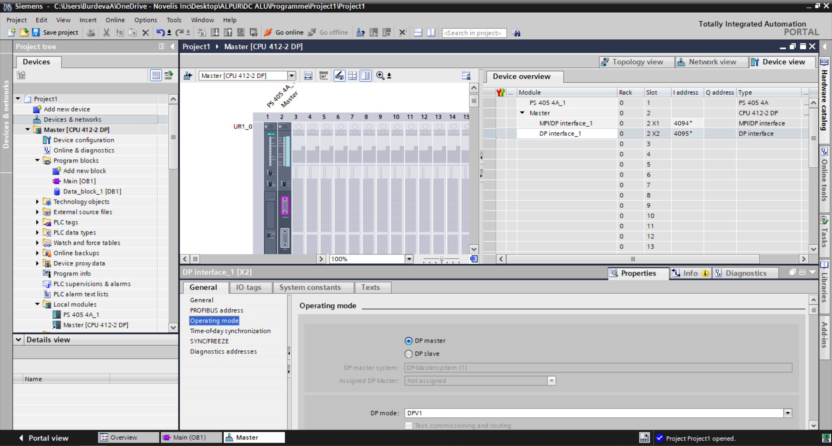This screenshot has height=446, width=832.
Task: Open the Master device selector dropdown
Action: click(292, 76)
